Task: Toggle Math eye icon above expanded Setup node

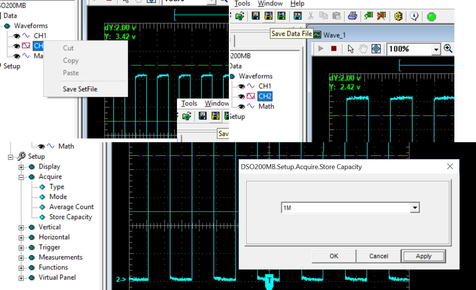Action: 41,146
